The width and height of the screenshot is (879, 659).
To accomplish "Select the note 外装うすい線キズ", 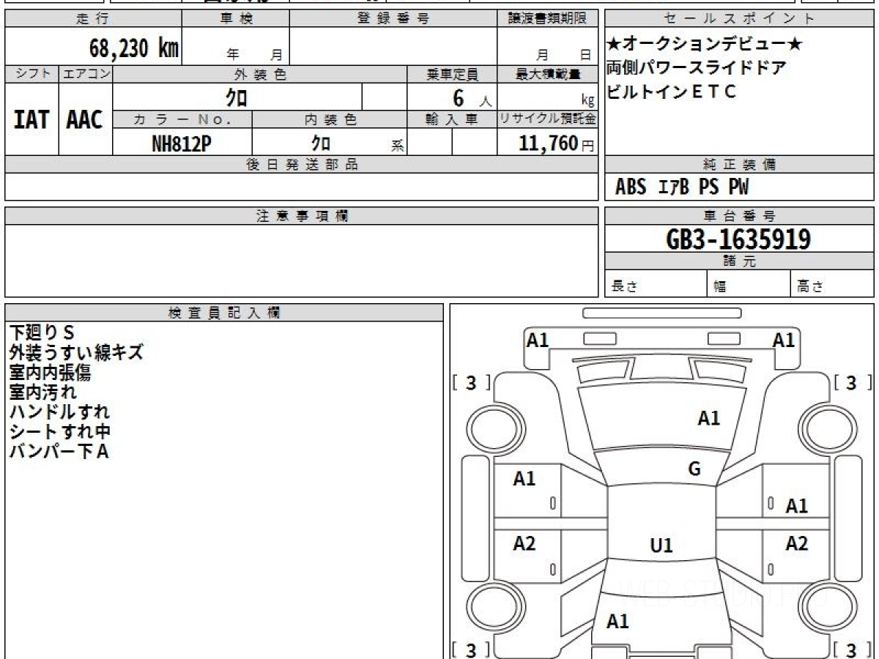I will tap(76, 353).
